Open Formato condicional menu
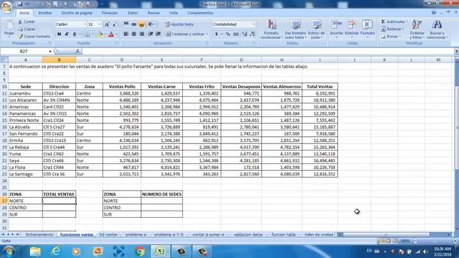The height and width of the screenshot is (258, 459). coord(271,29)
